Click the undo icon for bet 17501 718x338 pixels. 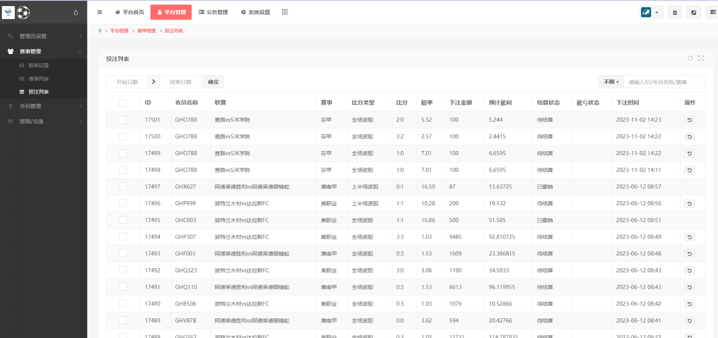click(689, 120)
